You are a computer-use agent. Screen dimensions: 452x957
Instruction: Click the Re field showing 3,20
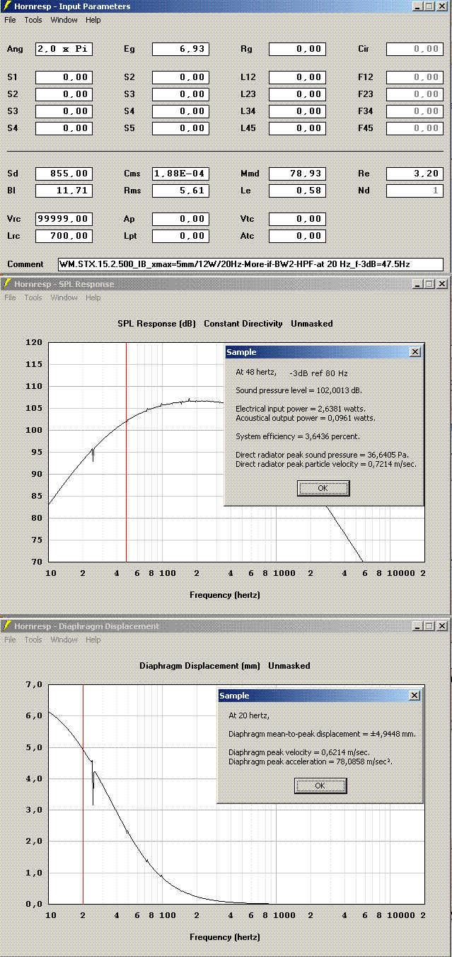coord(415,174)
